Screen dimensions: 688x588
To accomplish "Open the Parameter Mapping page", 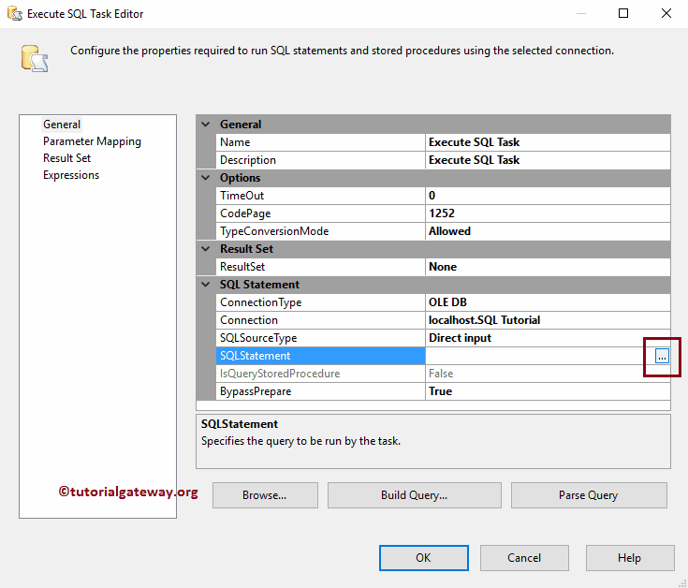I will point(92,141).
